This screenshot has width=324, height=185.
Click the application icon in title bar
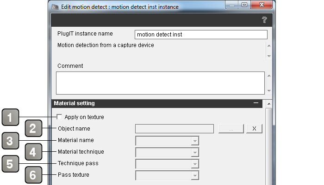coord(55,7)
